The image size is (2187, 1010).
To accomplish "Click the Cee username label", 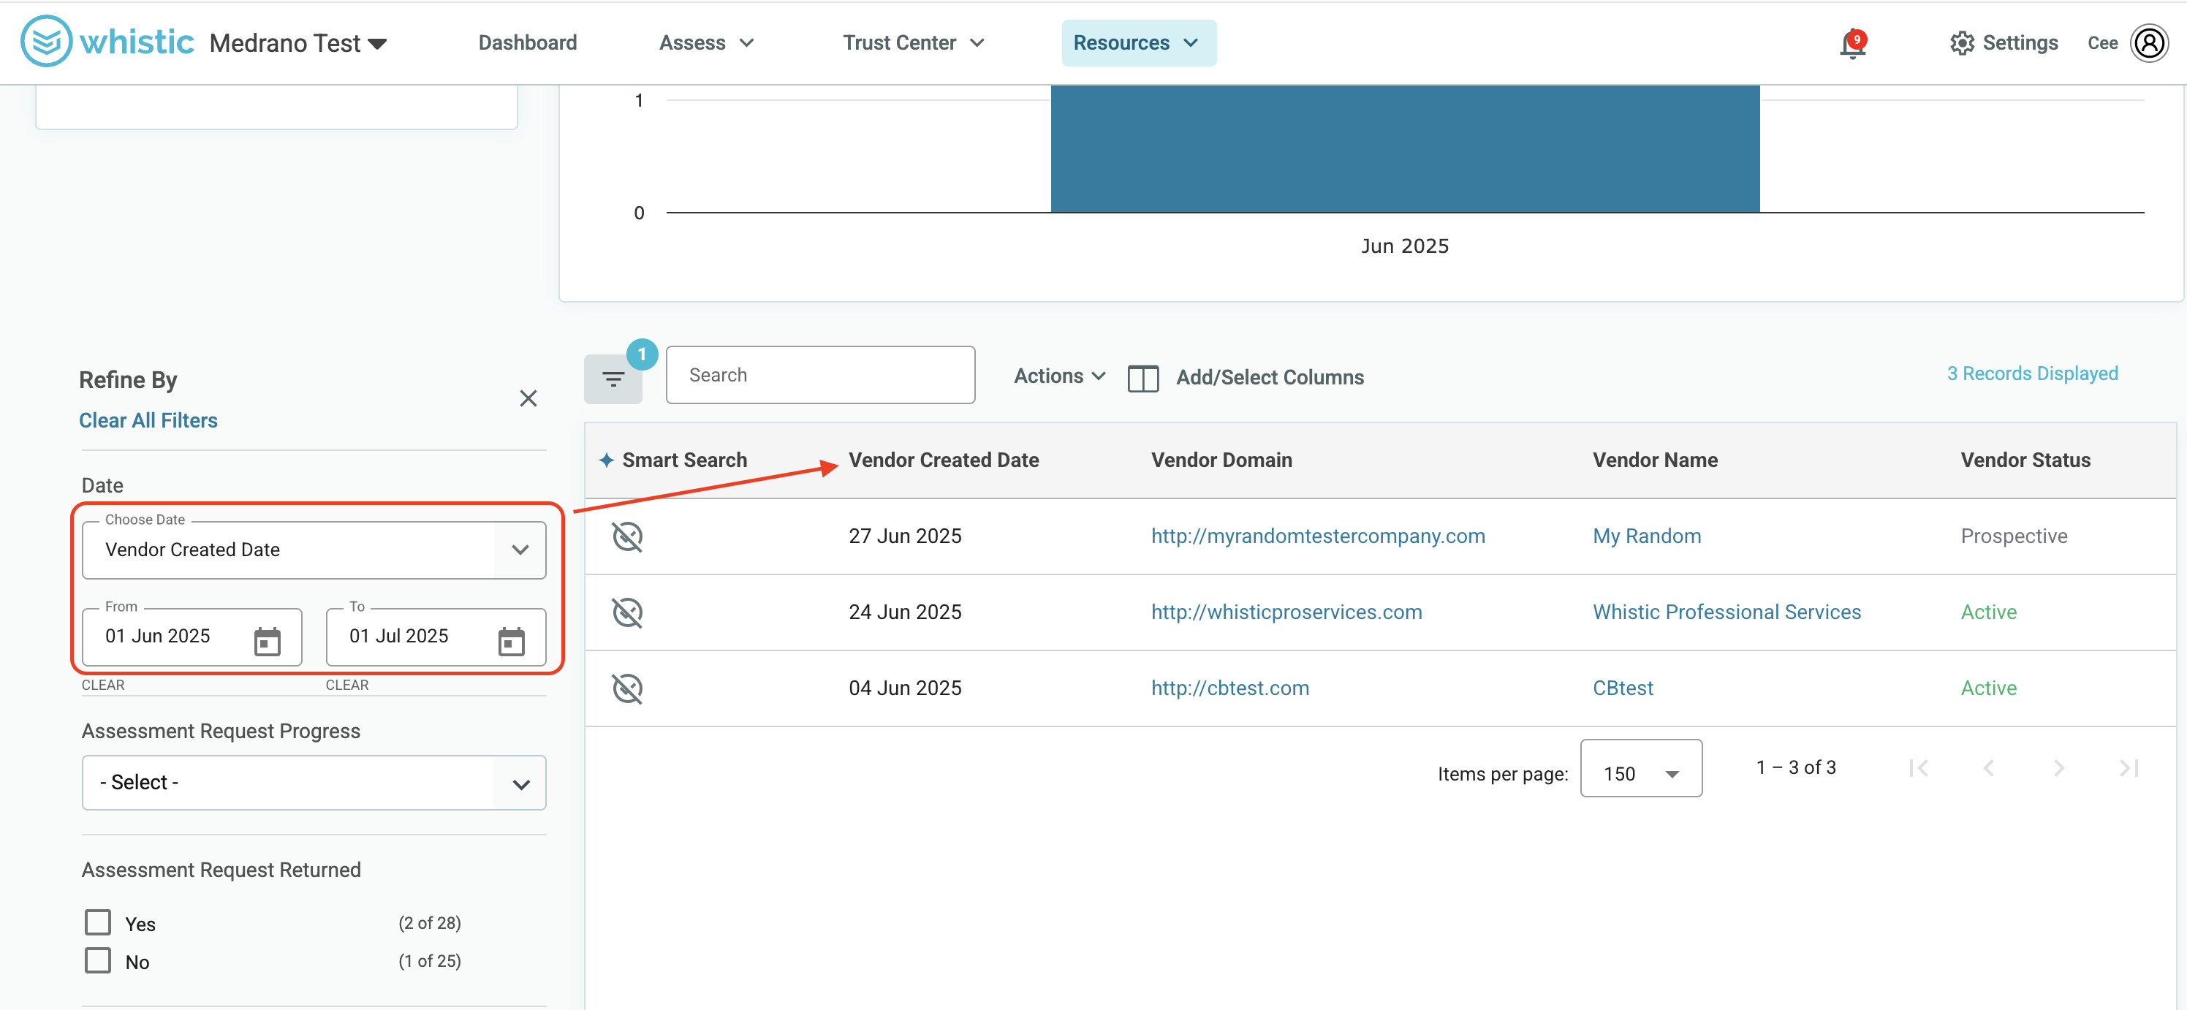I will 2102,43.
